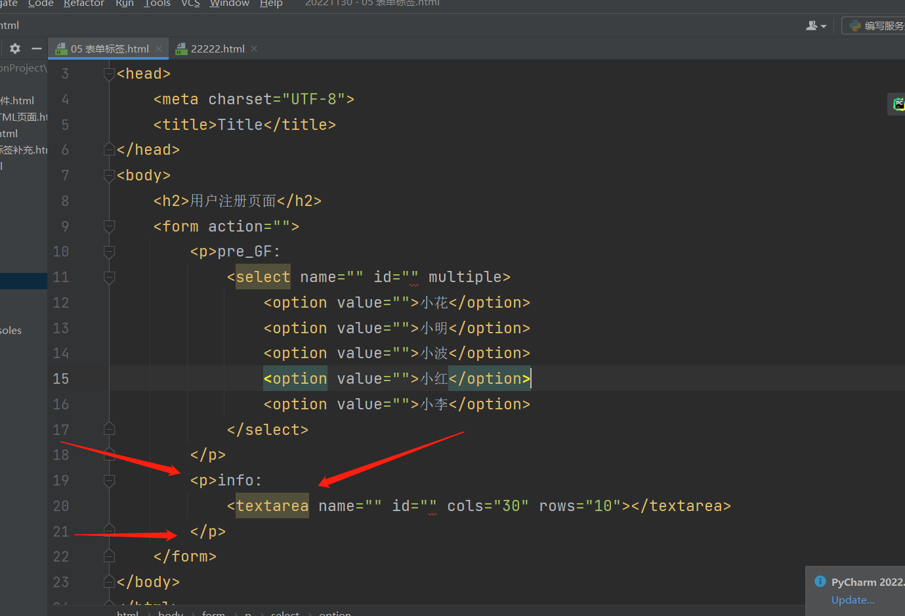Switch to the 22222.html editor tab
Image resolution: width=905 pixels, height=616 pixels.
click(x=217, y=49)
